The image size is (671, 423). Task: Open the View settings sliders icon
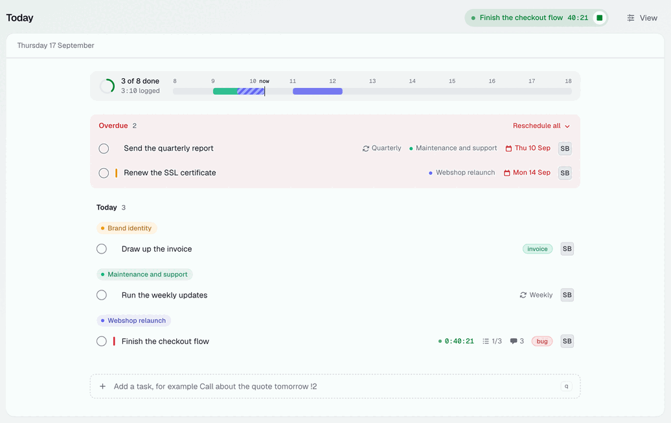pos(631,18)
